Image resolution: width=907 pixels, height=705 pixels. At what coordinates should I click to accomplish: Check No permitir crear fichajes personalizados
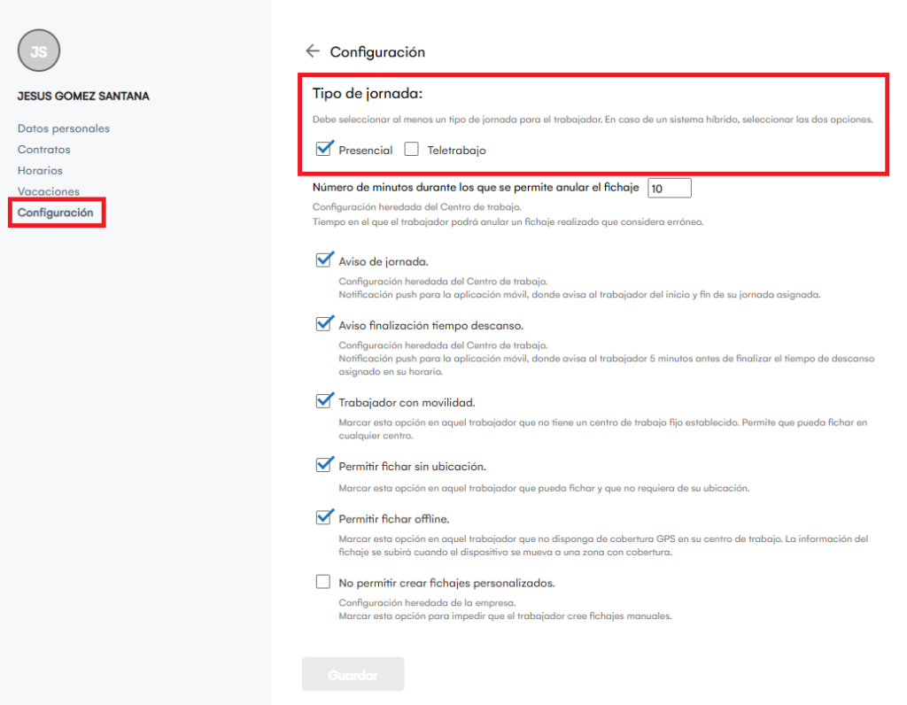pyautogui.click(x=323, y=583)
